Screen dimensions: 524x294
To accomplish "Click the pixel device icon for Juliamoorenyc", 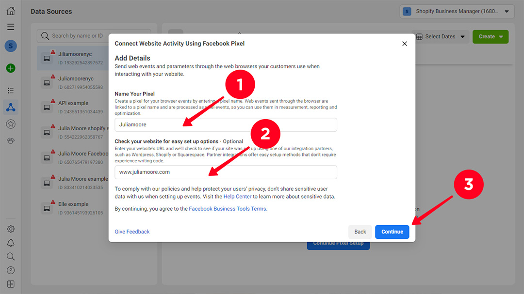I will click(x=47, y=83).
